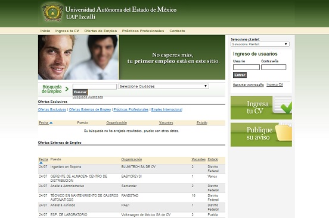Open Prácticas Profesionales menu item

143,31
